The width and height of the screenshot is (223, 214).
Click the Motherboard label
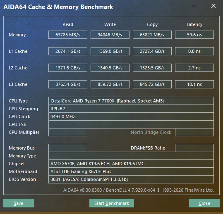pos(23,171)
